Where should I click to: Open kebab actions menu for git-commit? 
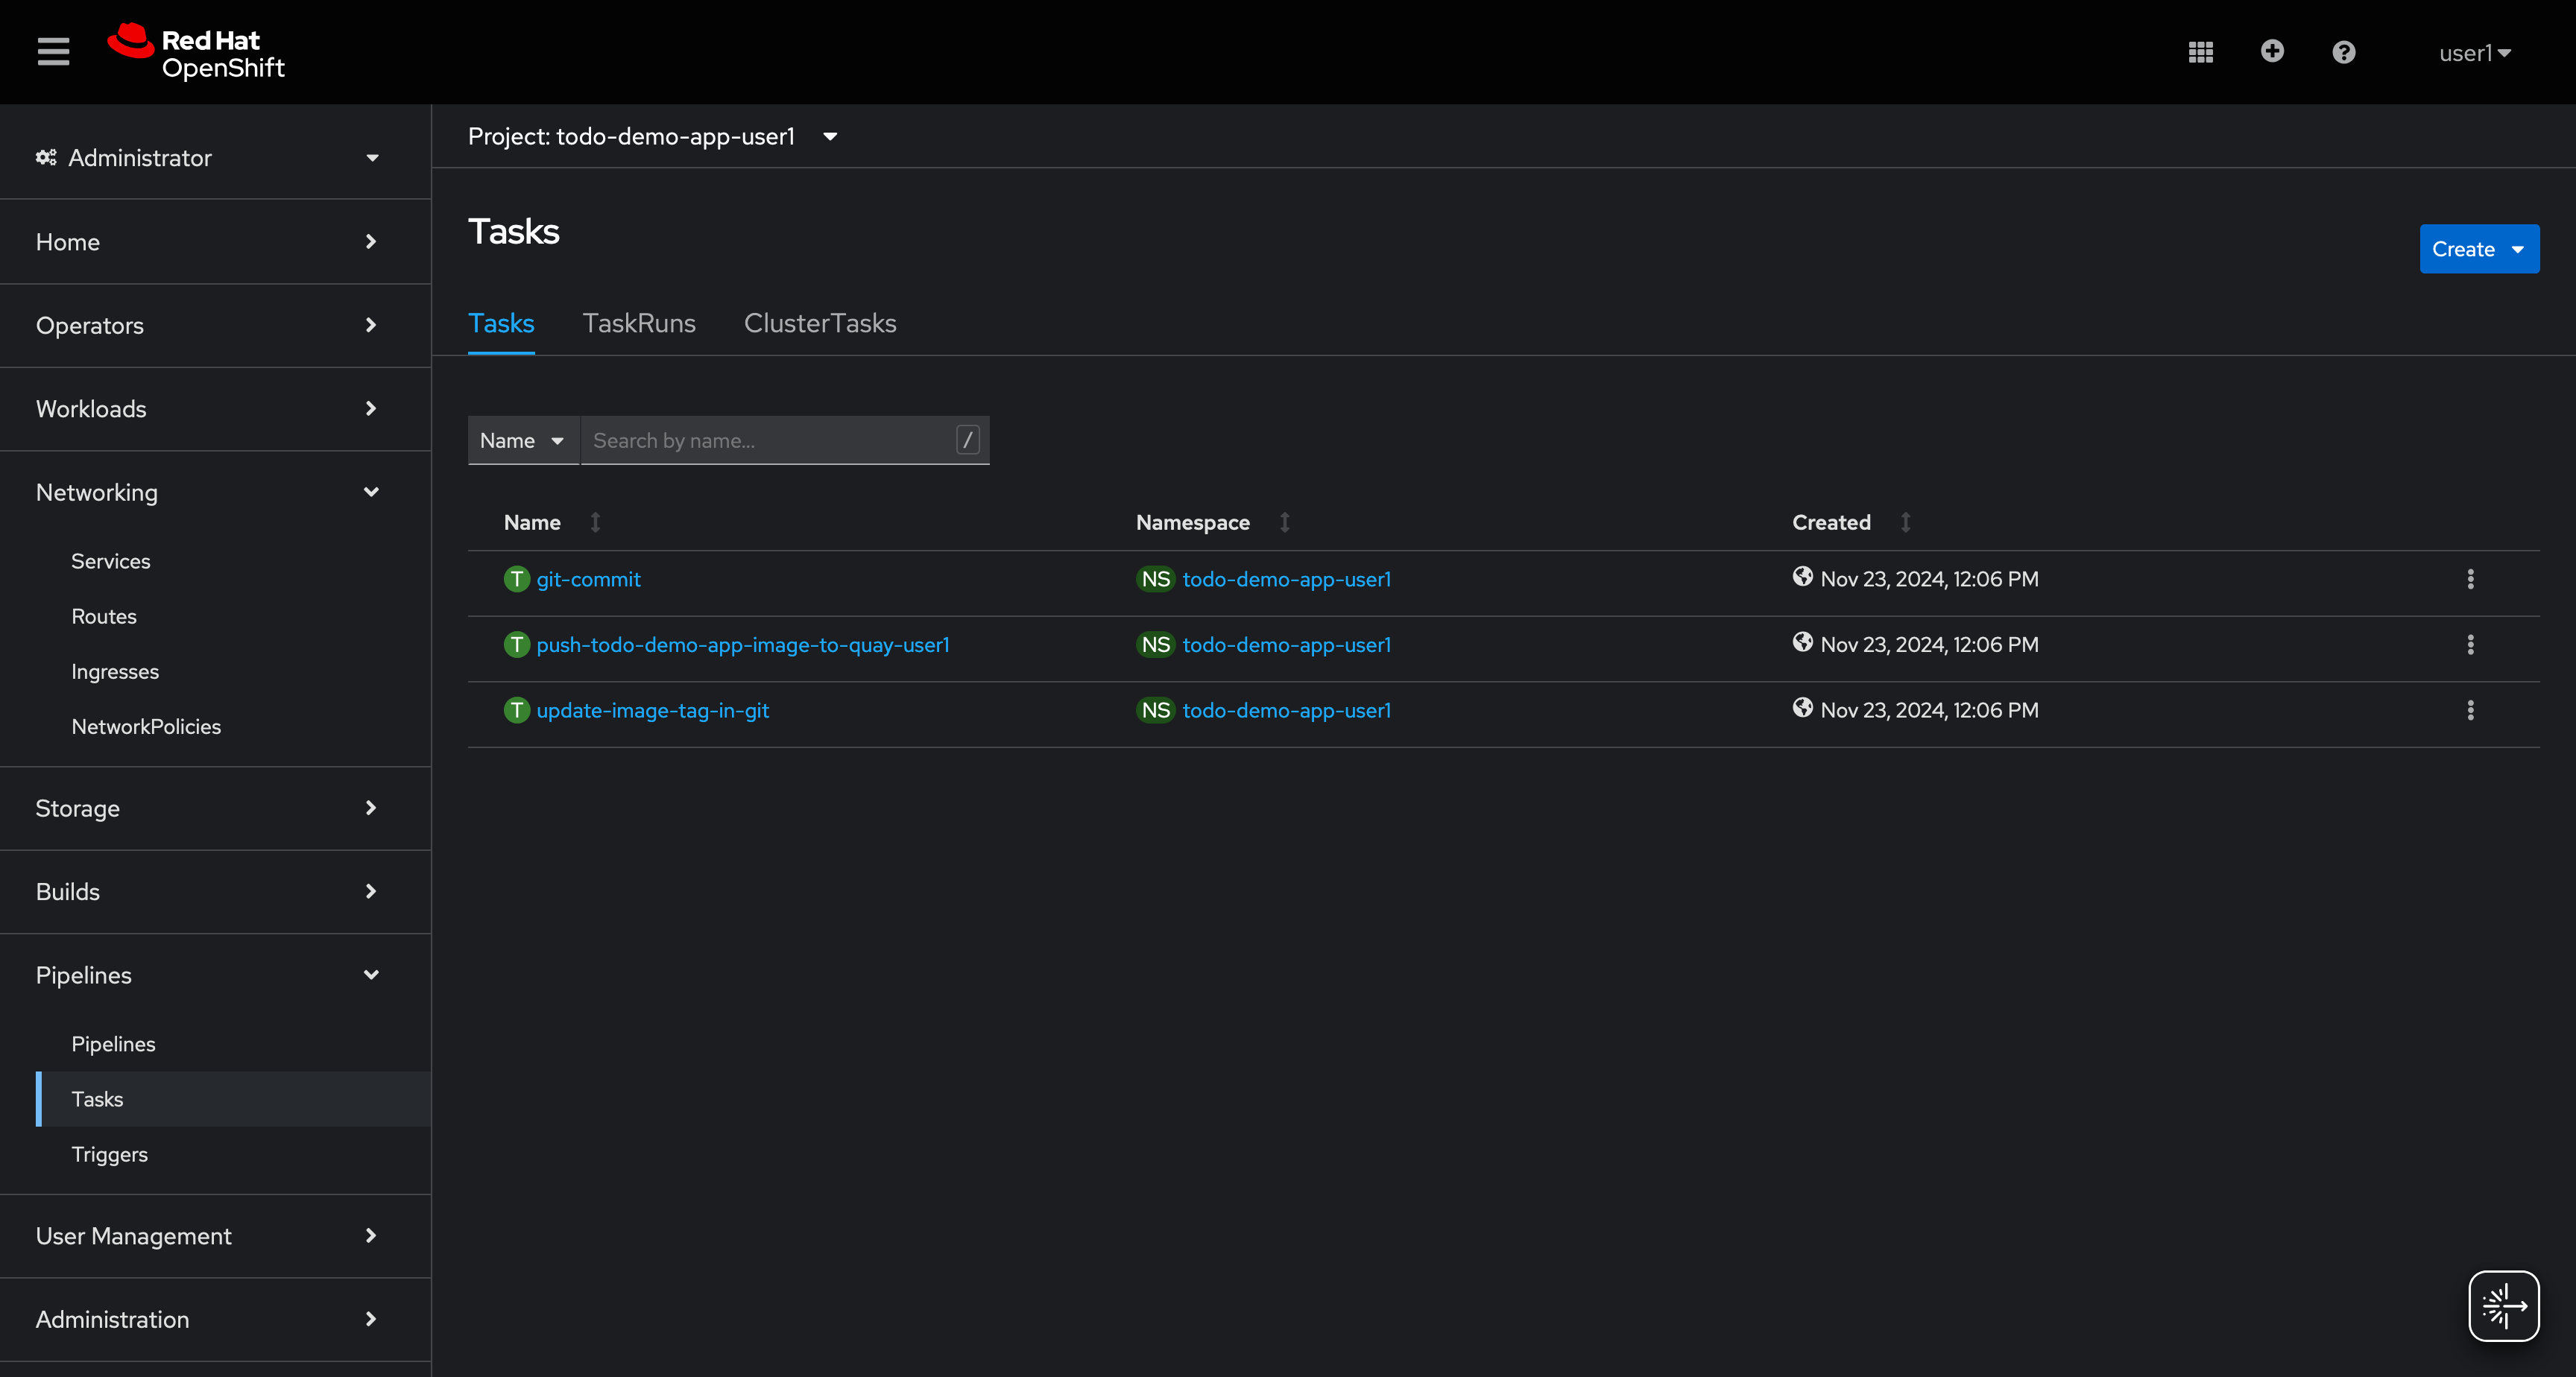pos(2470,579)
